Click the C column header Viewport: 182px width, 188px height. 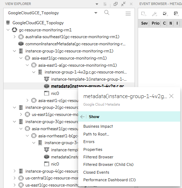[x=165, y=23]
